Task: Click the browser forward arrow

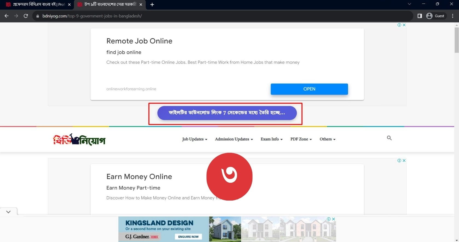Action: click(x=16, y=16)
